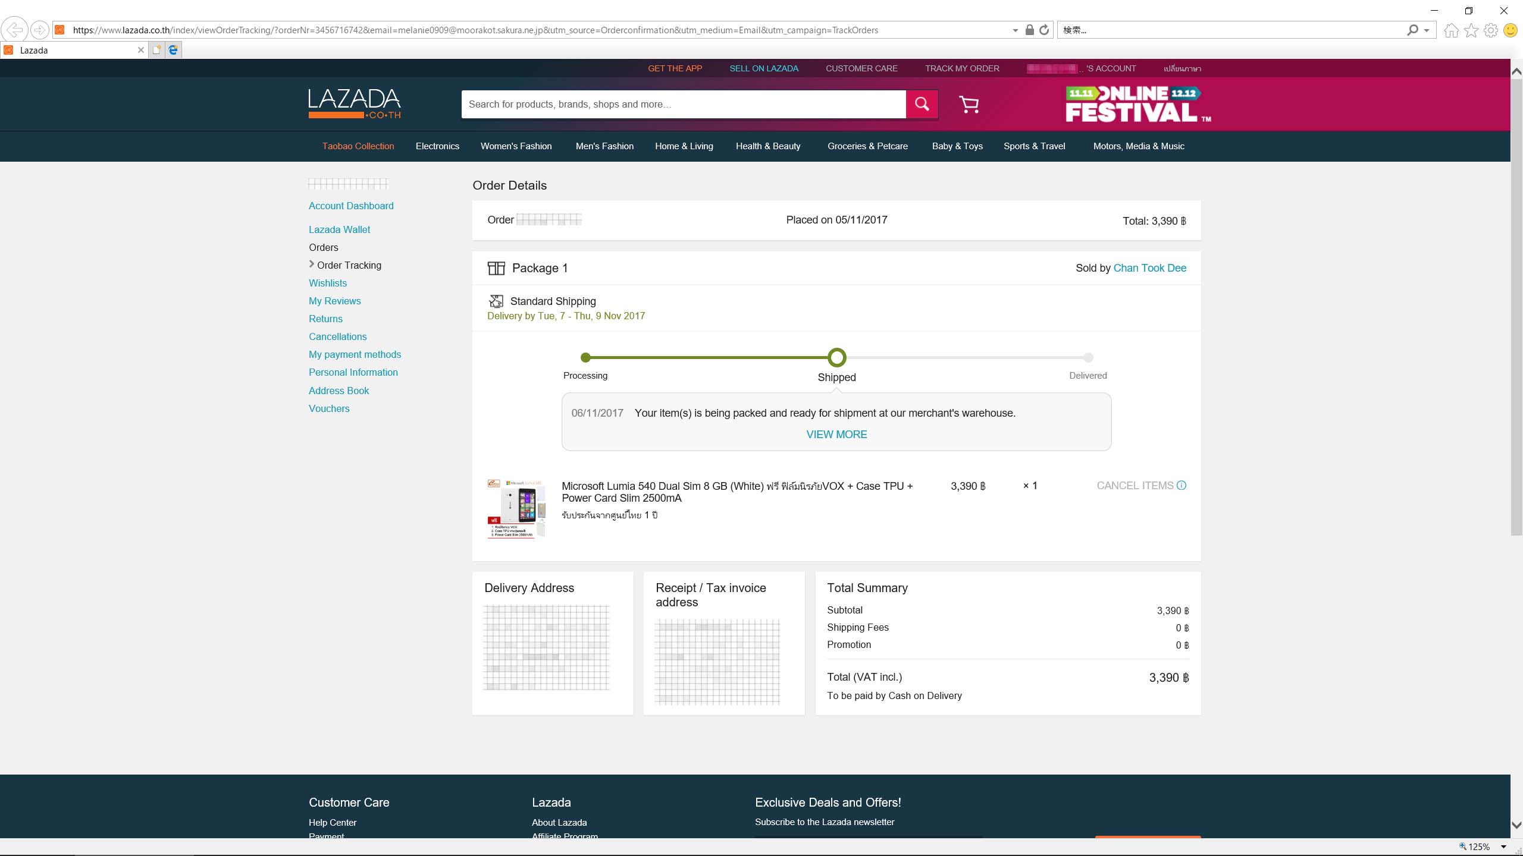Close the Lazada browser tab
Screen dimensions: 1523x856
[141, 50]
